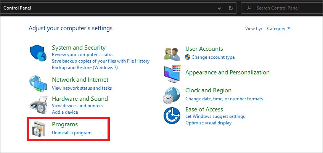
Task: Open the Appearance and Personalization monitor icon
Action: coord(172,74)
